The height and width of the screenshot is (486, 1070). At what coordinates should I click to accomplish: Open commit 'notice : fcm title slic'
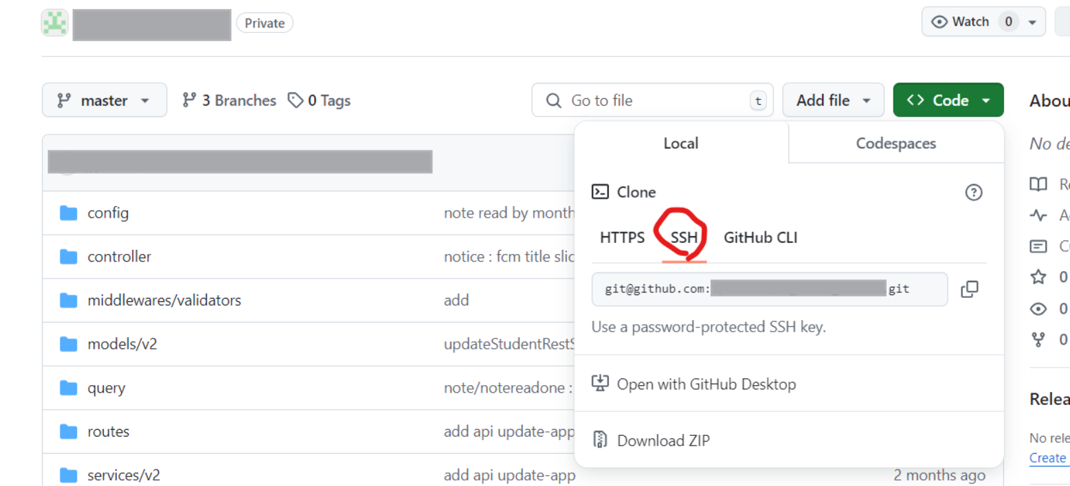(x=509, y=257)
